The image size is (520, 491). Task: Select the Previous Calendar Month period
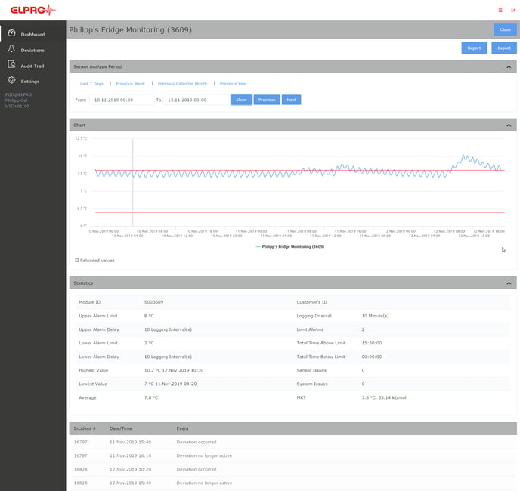[182, 84]
